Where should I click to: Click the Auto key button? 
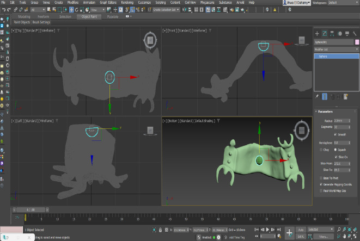tap(301, 230)
